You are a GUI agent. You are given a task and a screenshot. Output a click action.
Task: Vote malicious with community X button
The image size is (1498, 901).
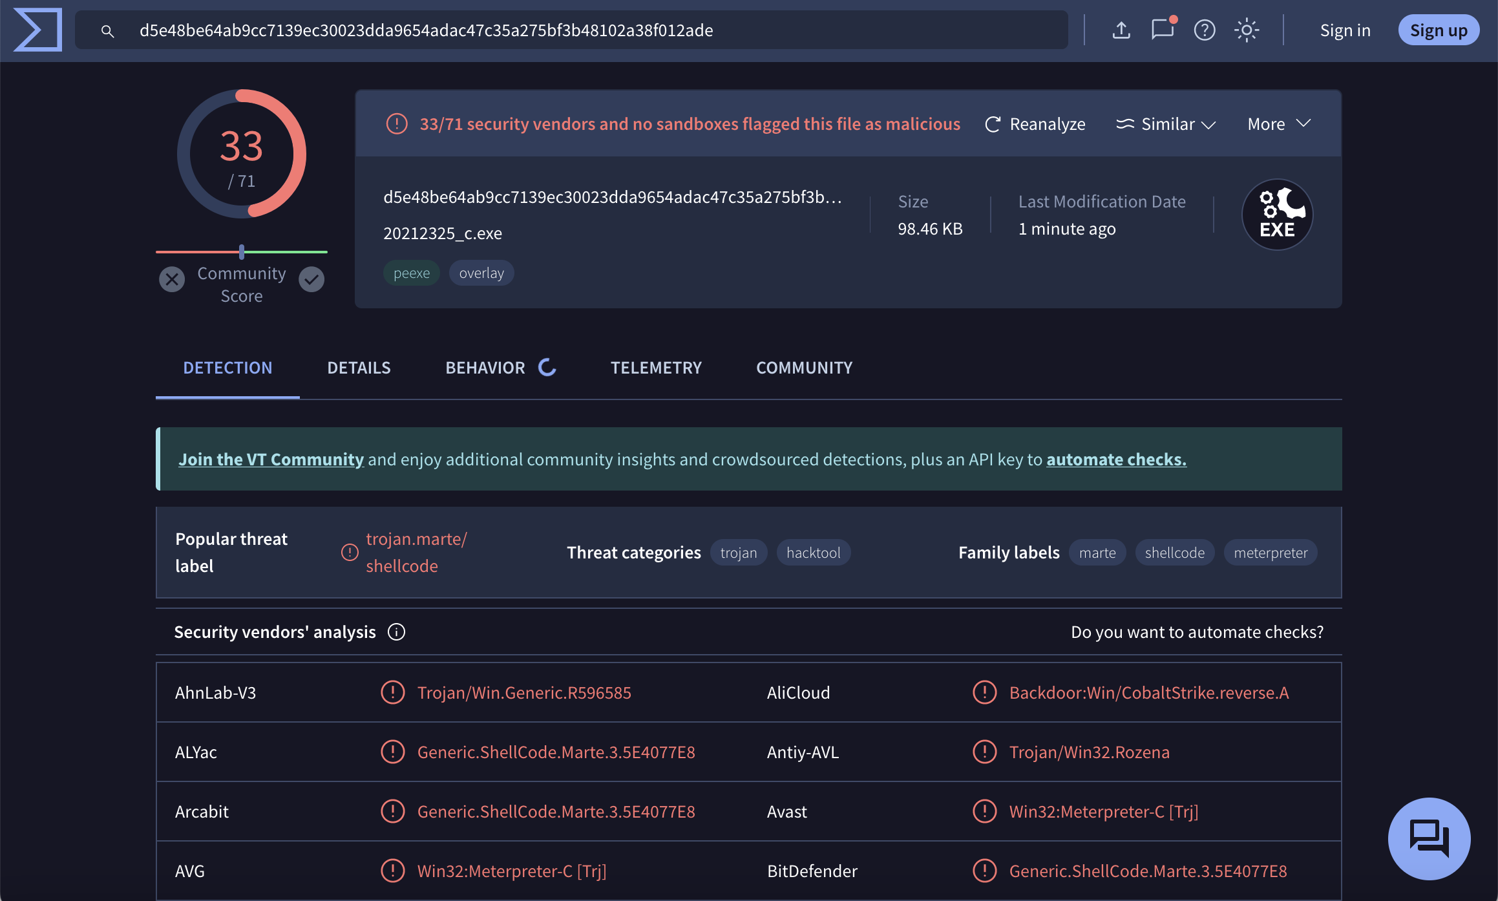click(172, 279)
